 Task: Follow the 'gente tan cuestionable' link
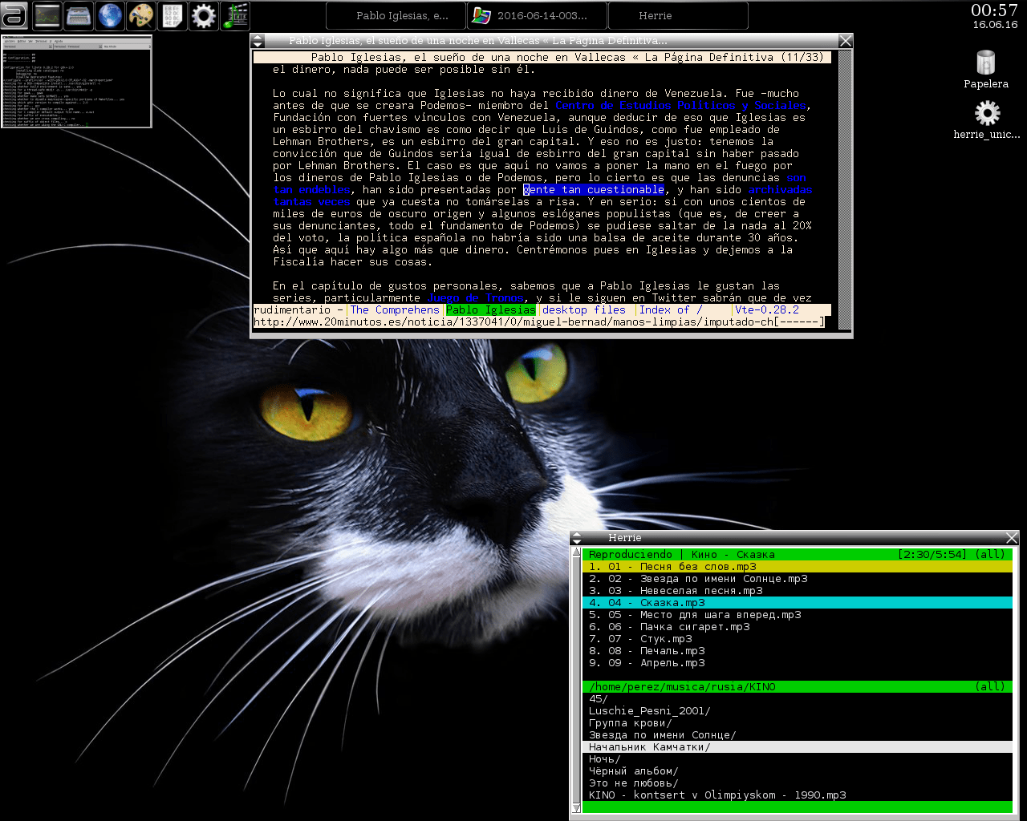coord(594,190)
